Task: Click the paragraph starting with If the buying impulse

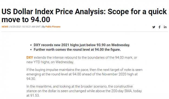Action: (x=84, y=74)
